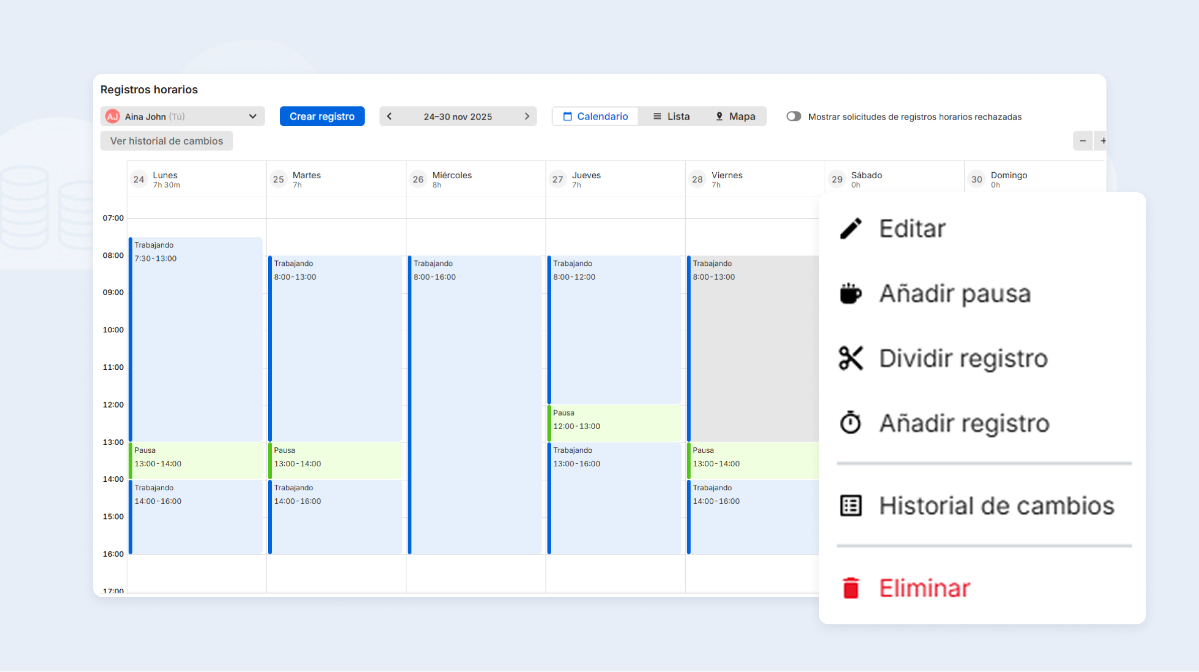Open Ver historial de cambios

point(166,141)
